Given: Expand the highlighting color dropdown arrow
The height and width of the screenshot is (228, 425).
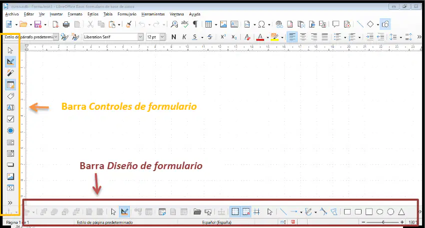Looking at the screenshot, I should click(282, 37).
